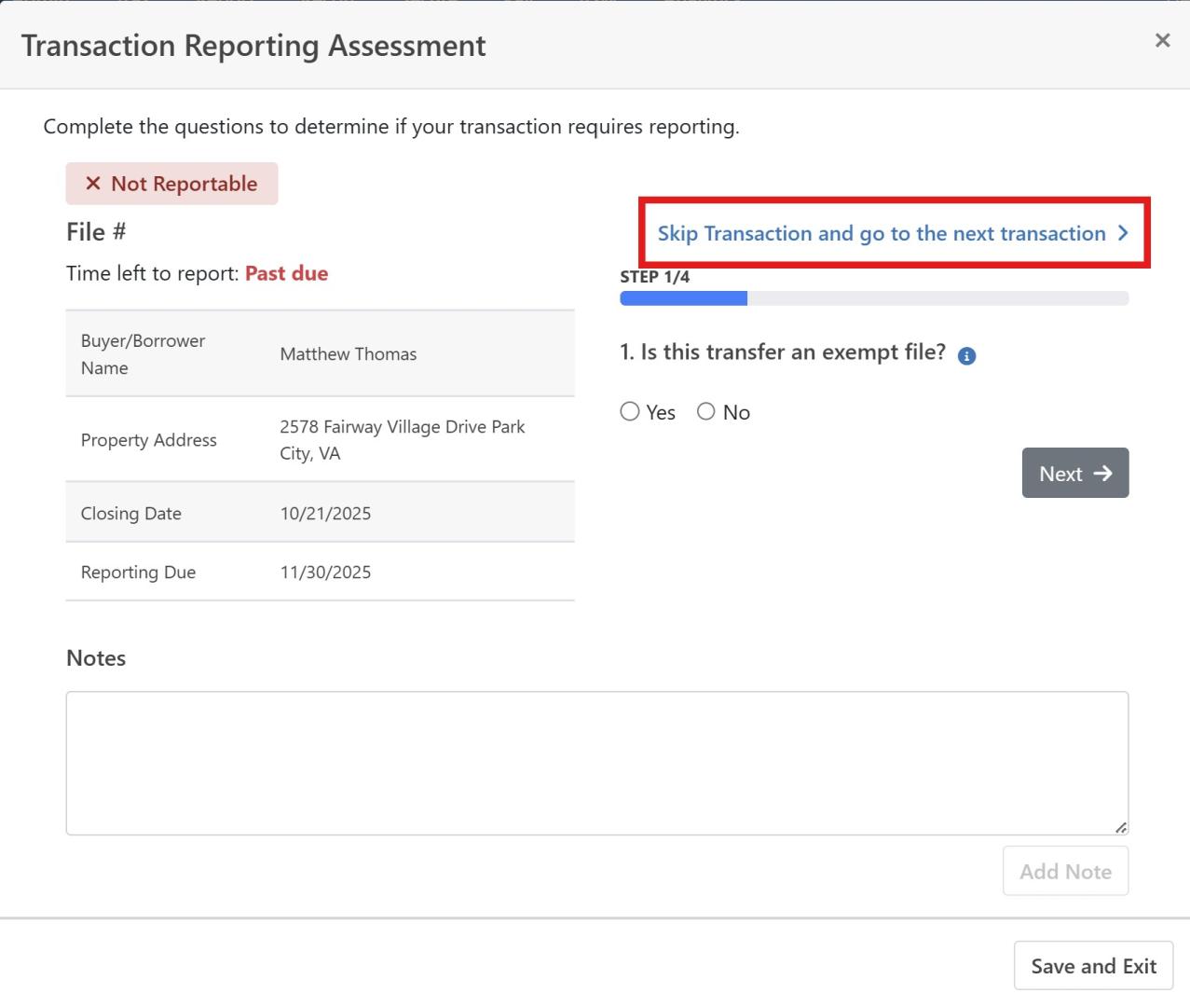Click Save and Exit
This screenshot has width=1190, height=1007.
1093,966
